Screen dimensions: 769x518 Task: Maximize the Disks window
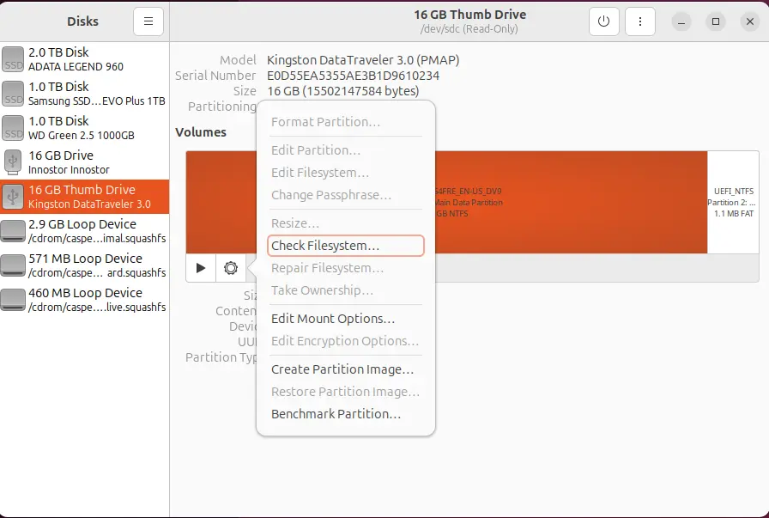click(716, 21)
